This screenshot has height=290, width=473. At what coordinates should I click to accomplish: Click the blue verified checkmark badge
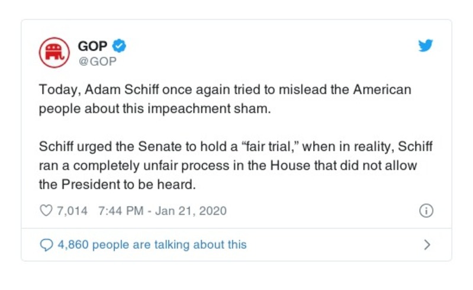120,46
